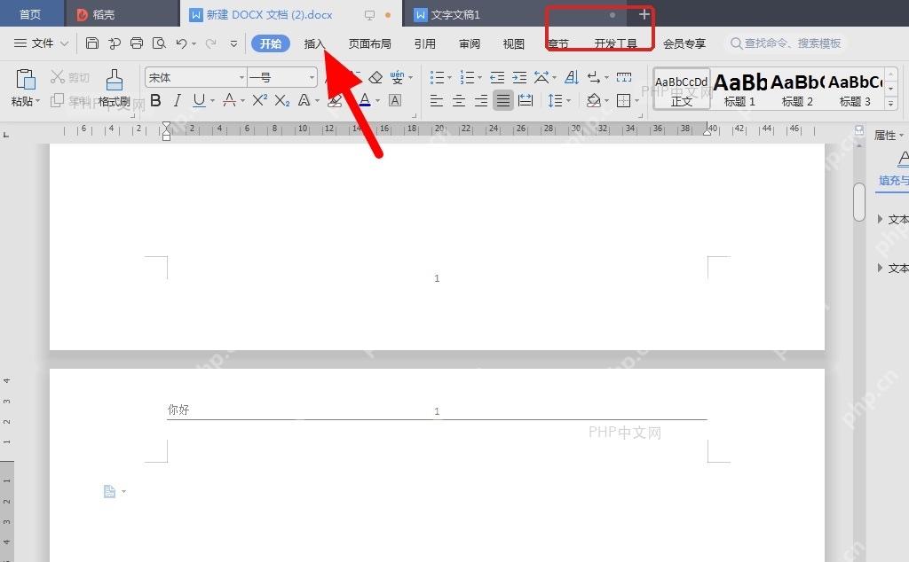Open the font name dropdown (宋体)
The image size is (909, 562).
click(241, 77)
